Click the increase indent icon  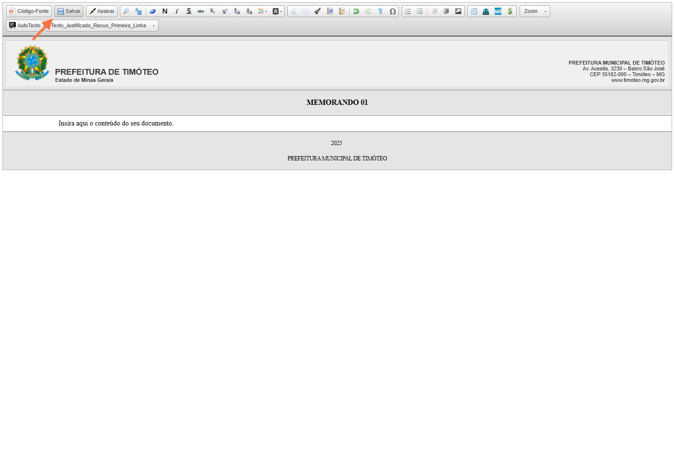tap(446, 11)
